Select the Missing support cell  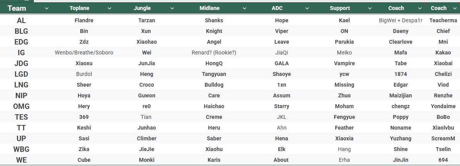tap(344, 85)
